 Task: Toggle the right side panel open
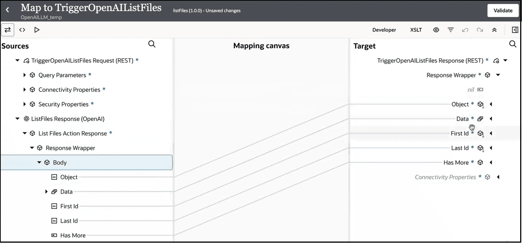point(515,30)
